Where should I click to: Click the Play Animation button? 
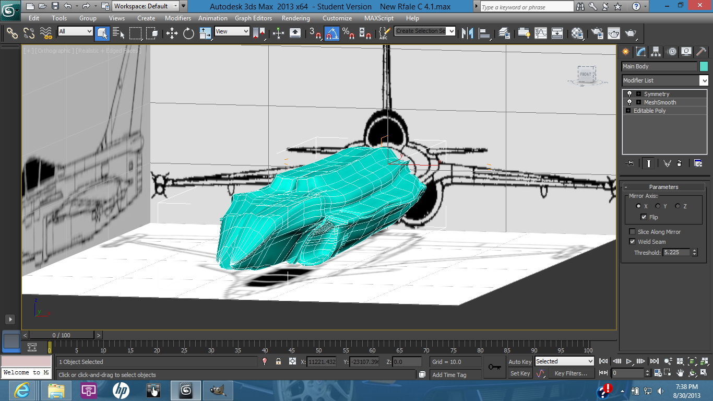[629, 361]
